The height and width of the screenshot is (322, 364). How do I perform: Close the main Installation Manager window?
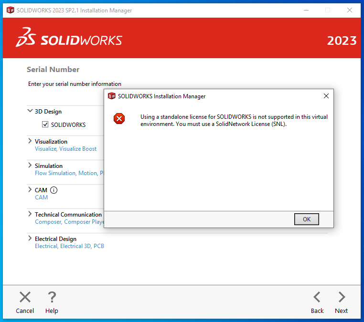click(x=350, y=10)
